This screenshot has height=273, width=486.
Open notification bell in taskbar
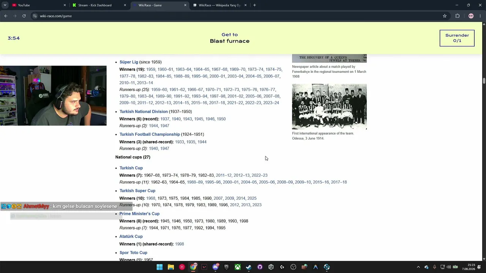[x=479, y=267]
